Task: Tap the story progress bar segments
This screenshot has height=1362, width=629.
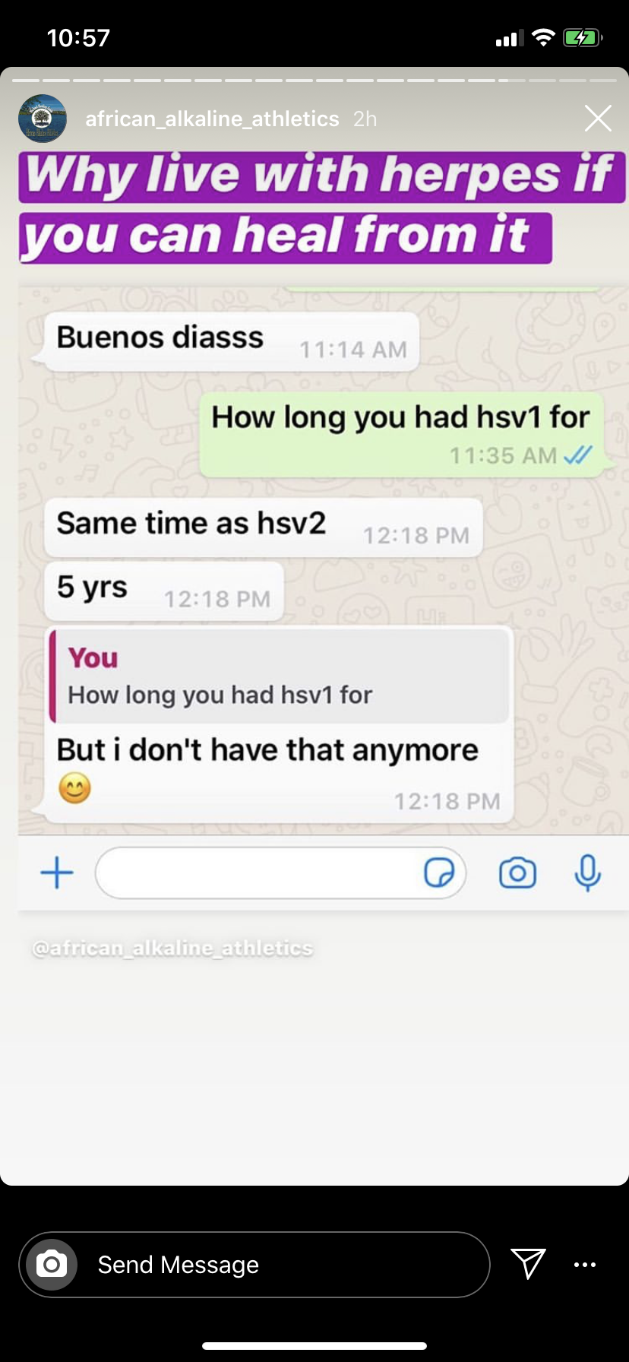Action: (x=314, y=80)
